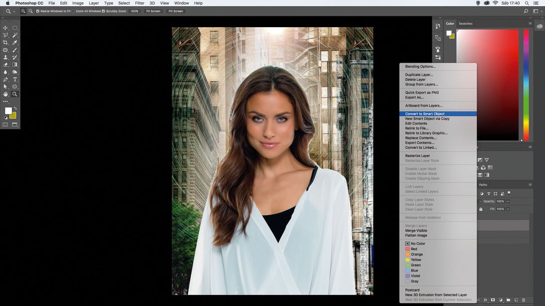Open the Paths panel menu
This screenshot has width=545, height=306.
[530, 185]
